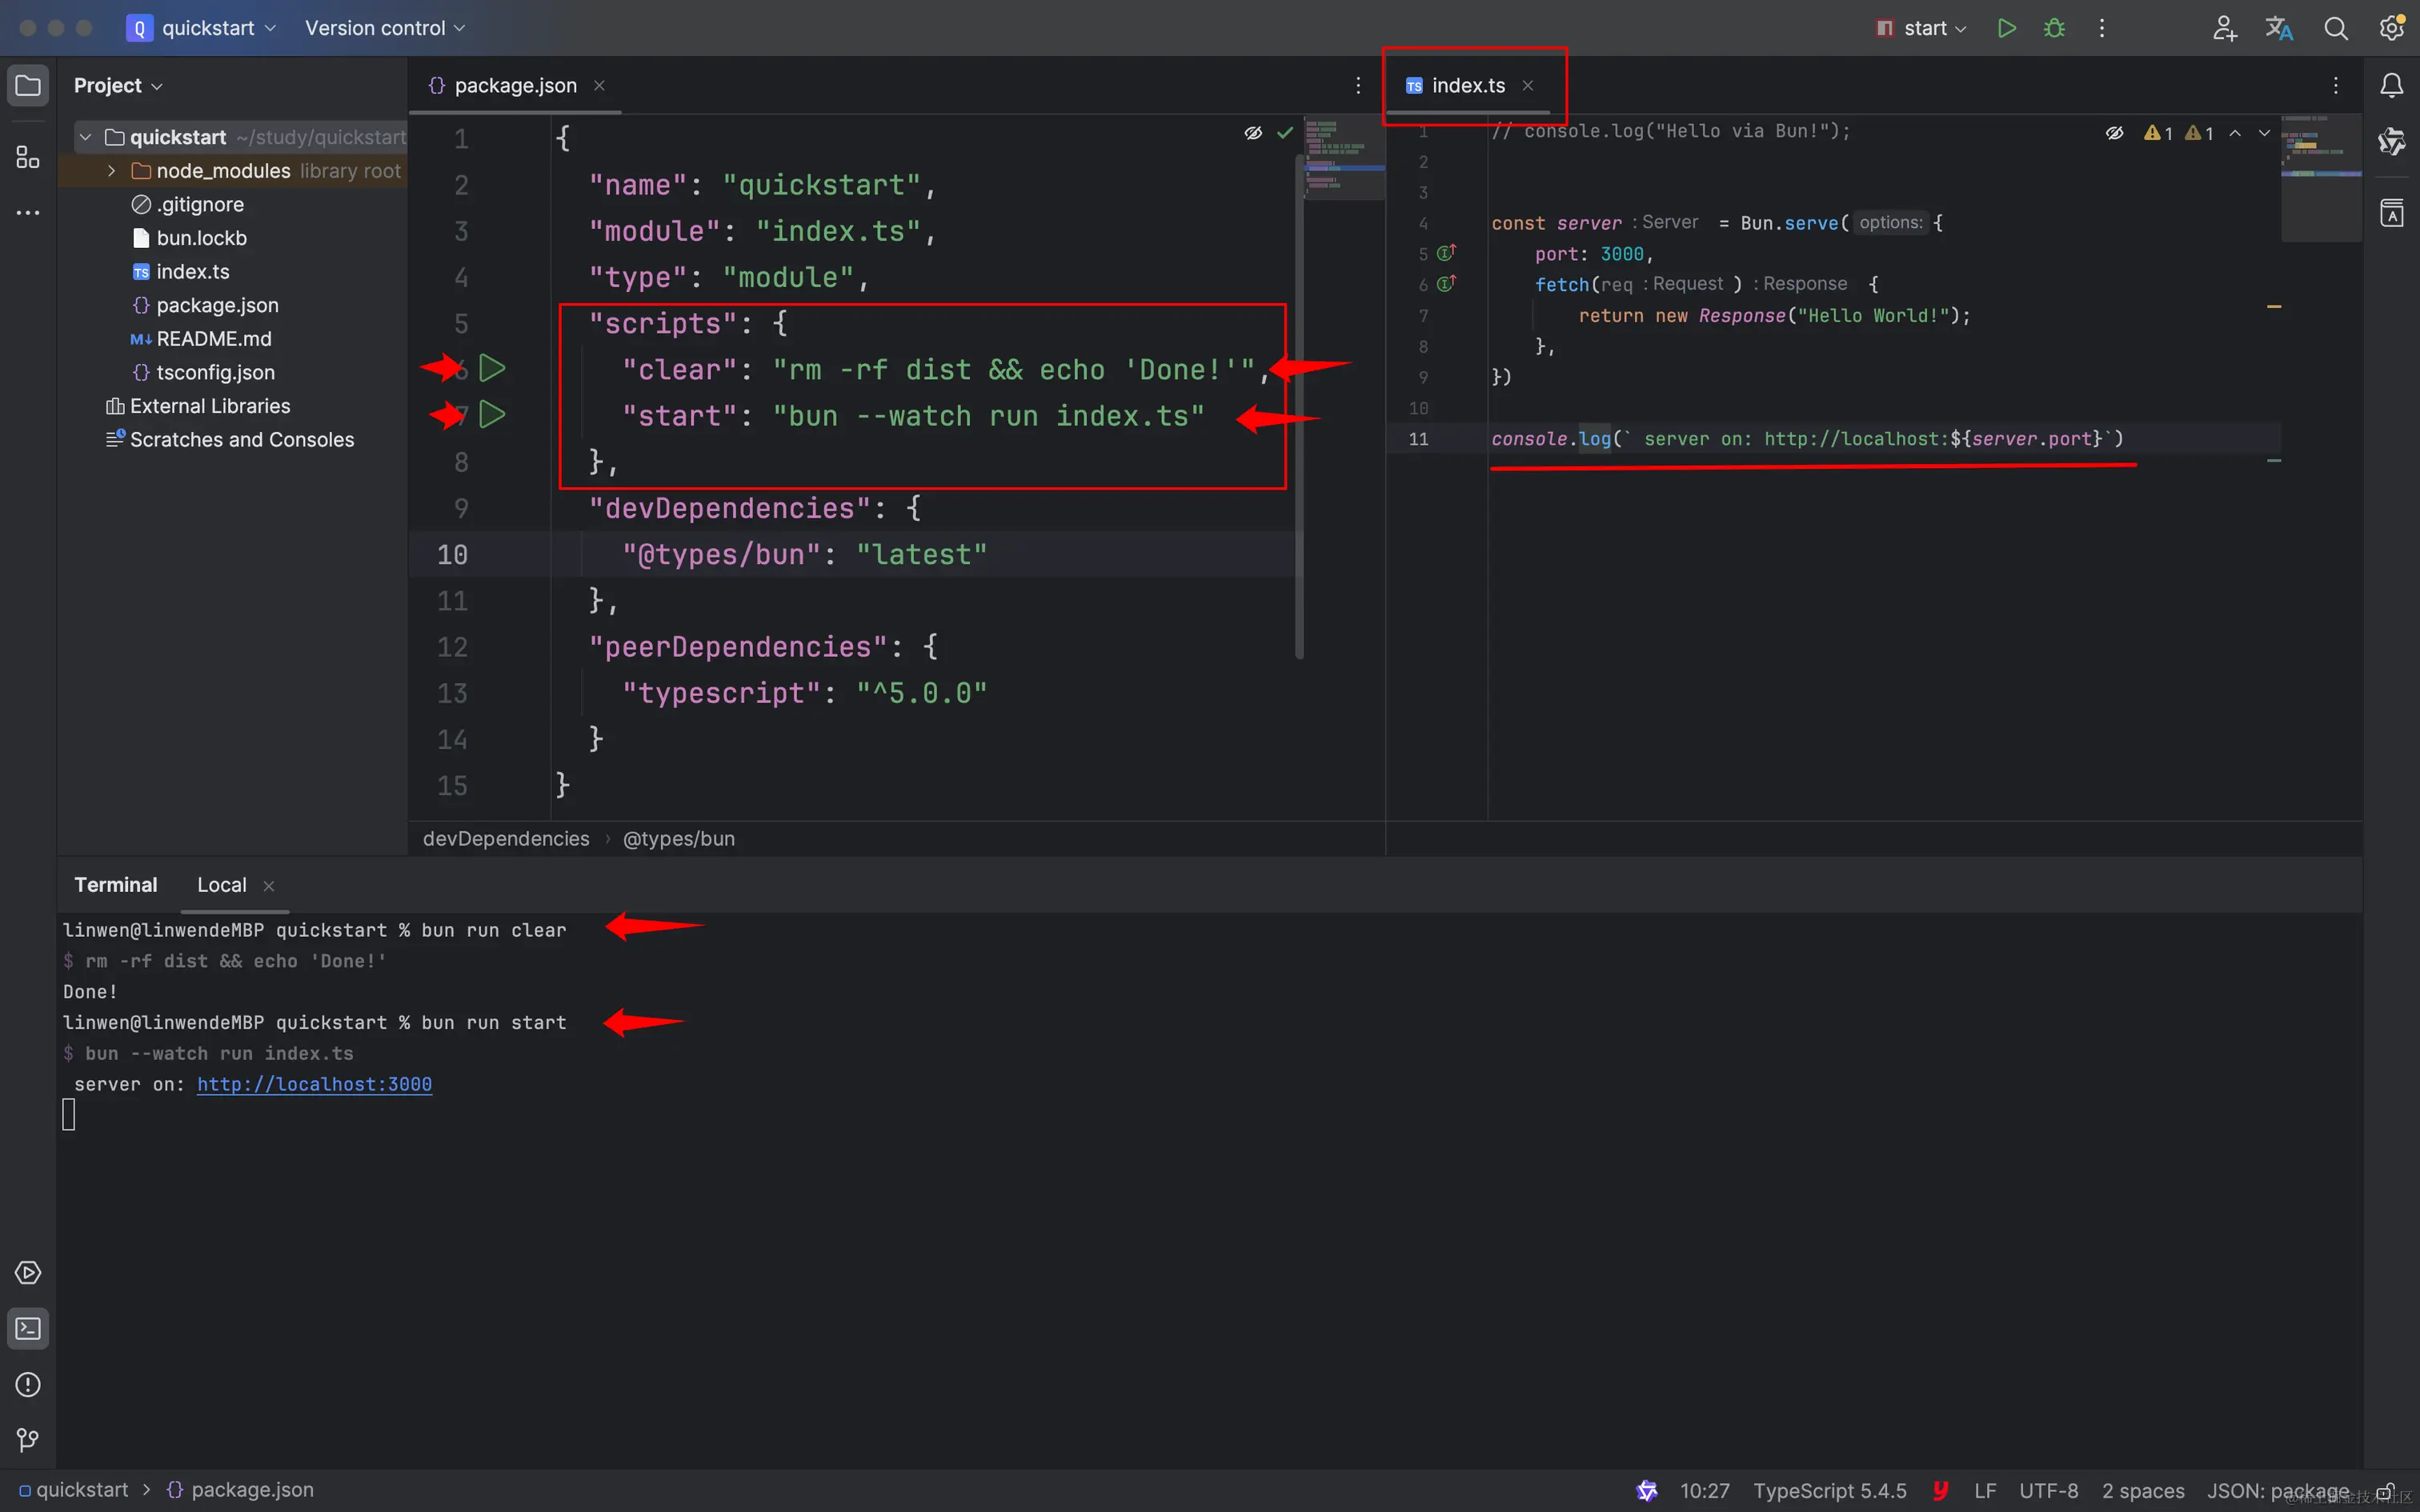
Task: Open the localhost:3000 link in terminal
Action: [314, 1084]
